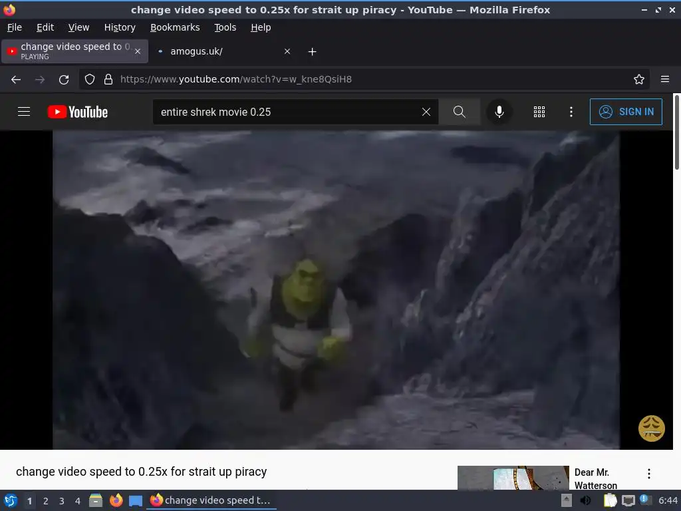Screen dimensions: 681x511
Task: Open clipboard manager tray icon
Action: (610, 500)
